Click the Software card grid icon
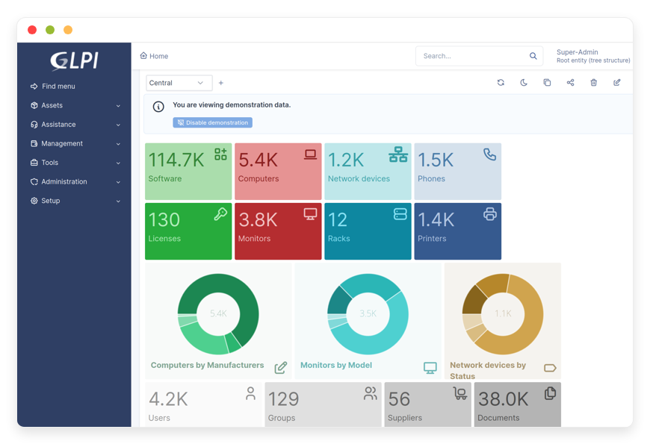 coord(220,154)
